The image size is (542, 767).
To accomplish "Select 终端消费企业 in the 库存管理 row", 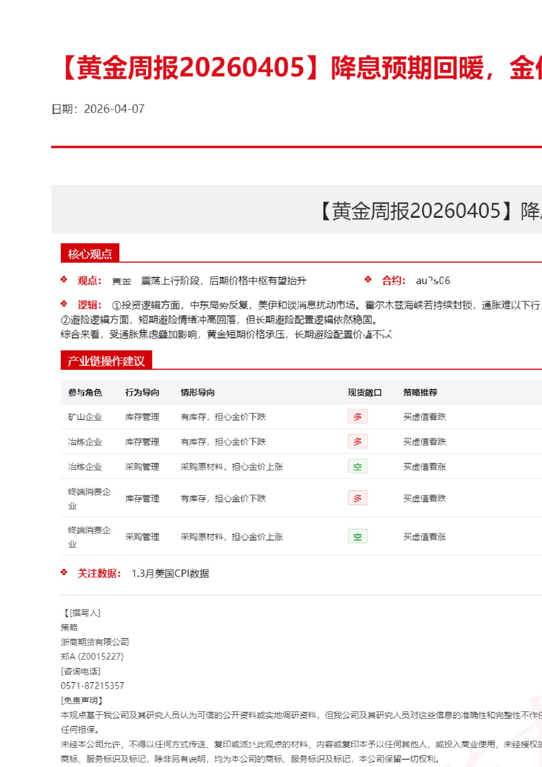I will (x=89, y=499).
